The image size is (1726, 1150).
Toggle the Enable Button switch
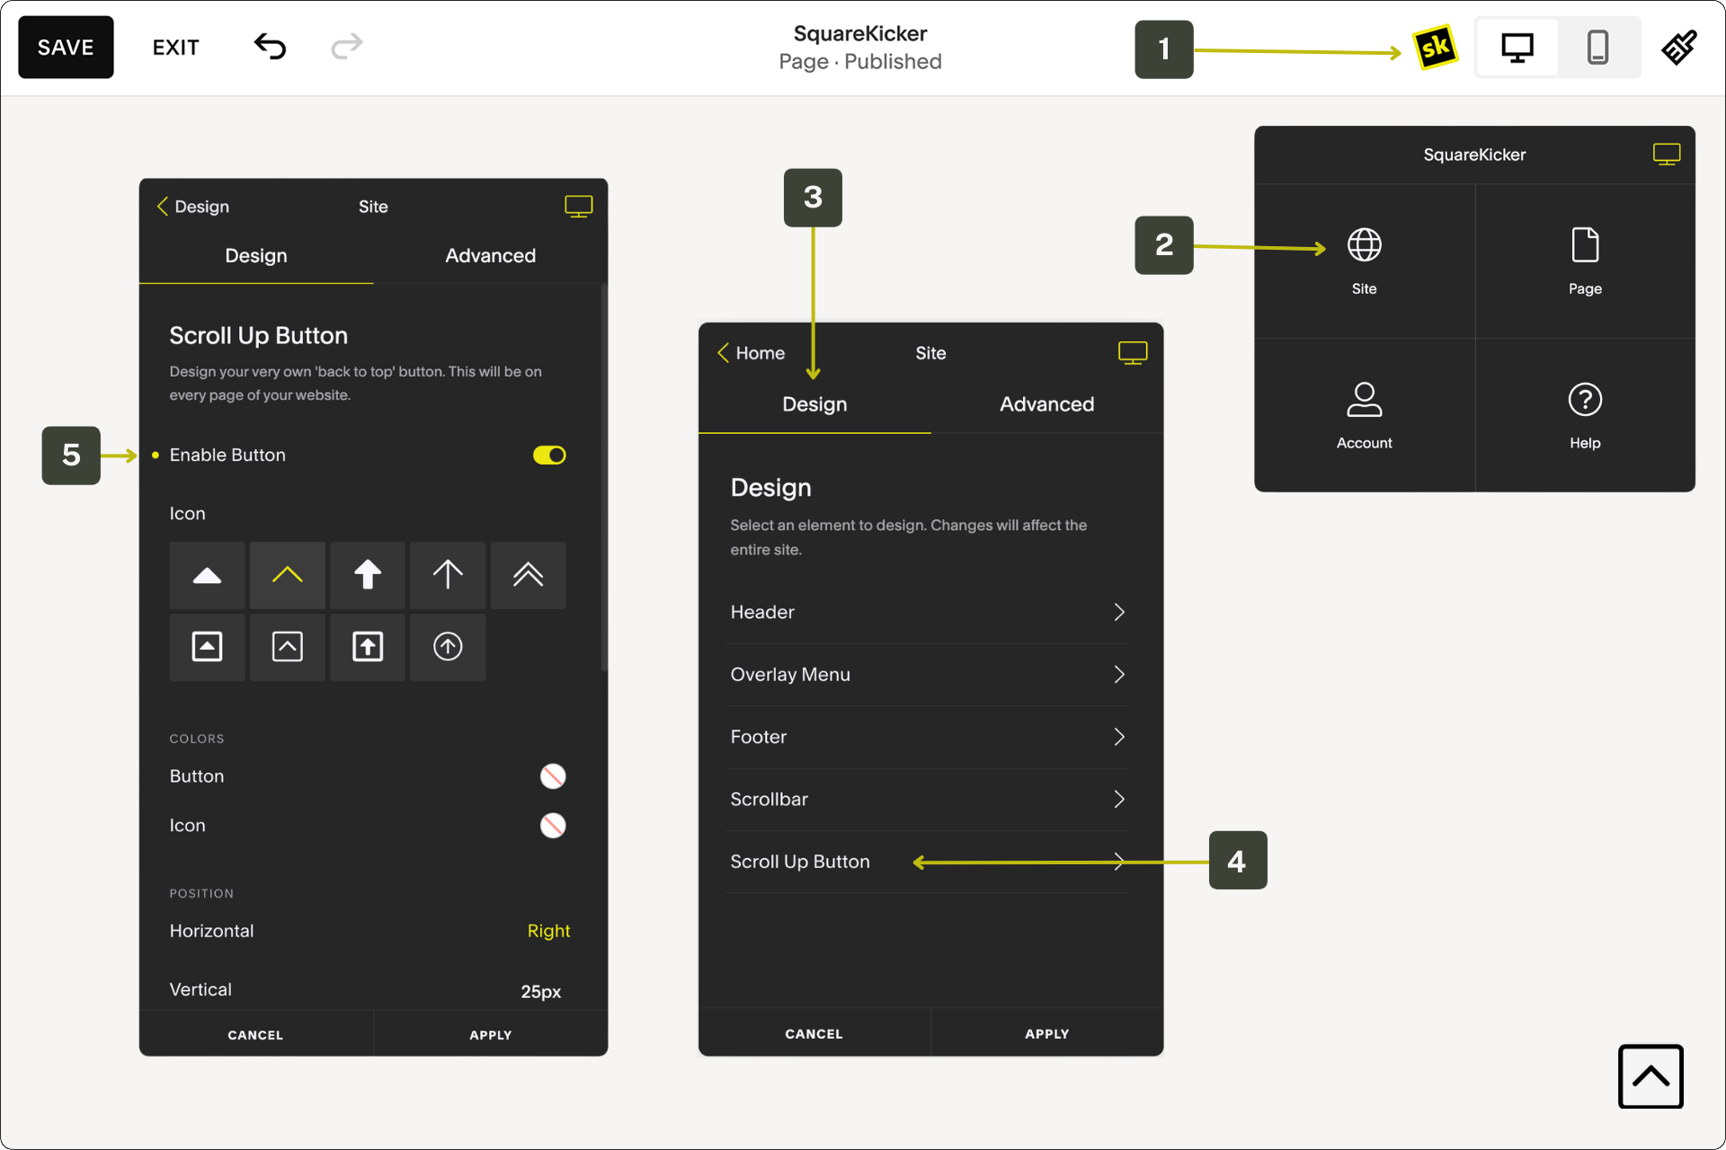tap(549, 456)
